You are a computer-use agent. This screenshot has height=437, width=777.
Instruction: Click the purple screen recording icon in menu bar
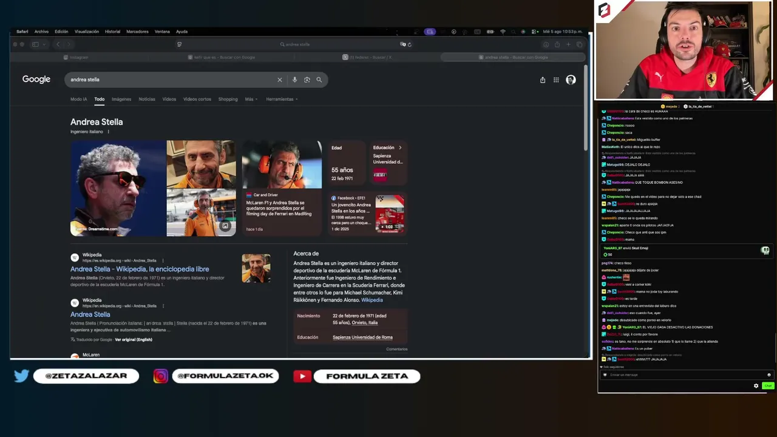(430, 32)
